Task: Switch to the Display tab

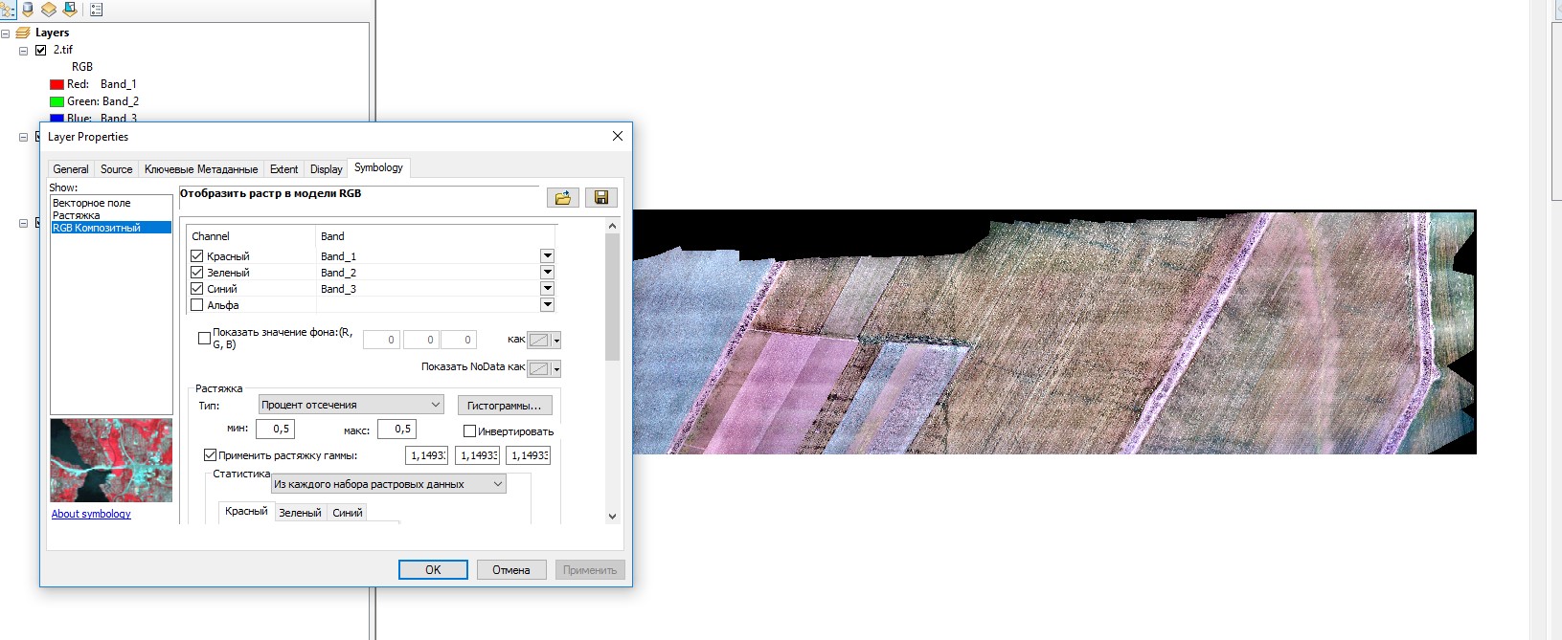Action: click(326, 169)
